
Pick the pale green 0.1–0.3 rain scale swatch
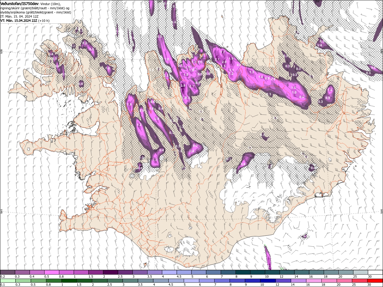(x=8, y=280)
